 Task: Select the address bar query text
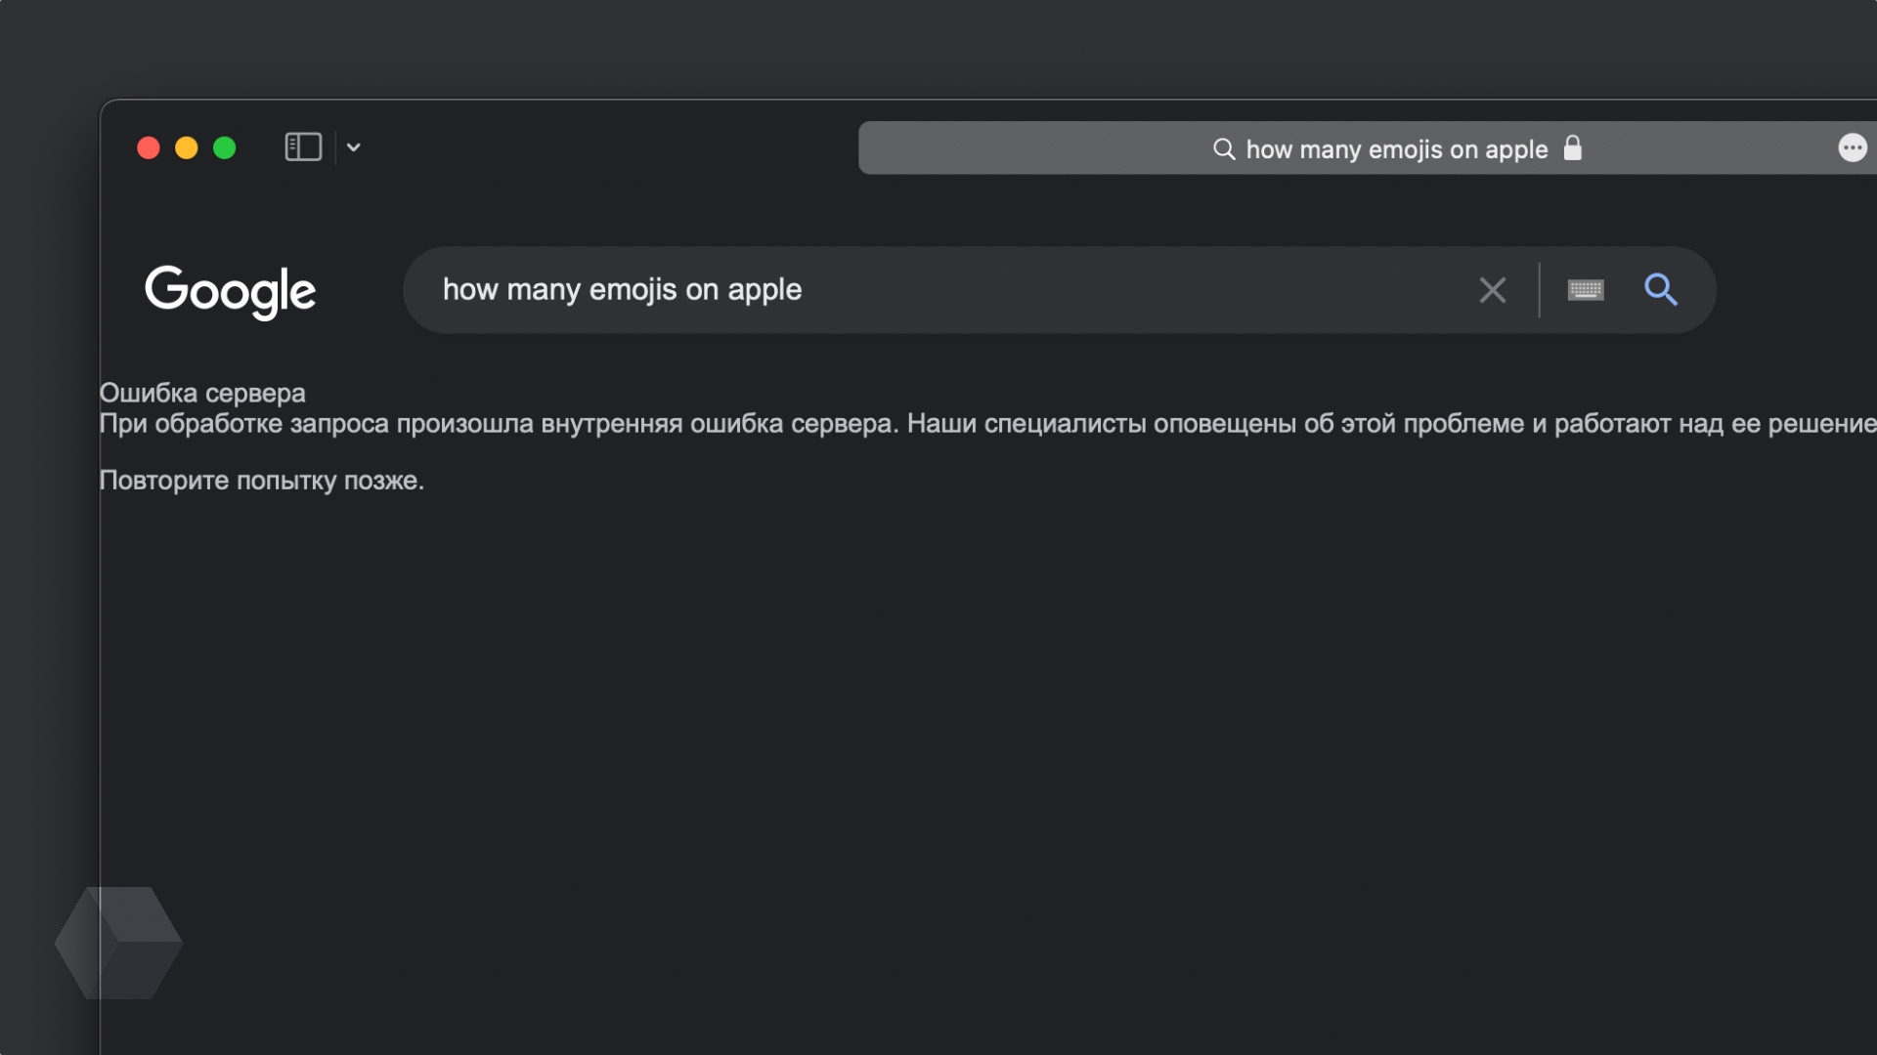click(1396, 149)
